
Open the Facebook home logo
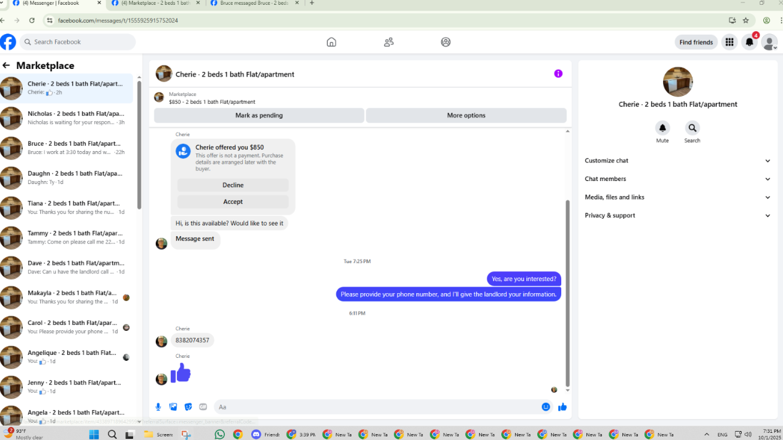coord(8,42)
